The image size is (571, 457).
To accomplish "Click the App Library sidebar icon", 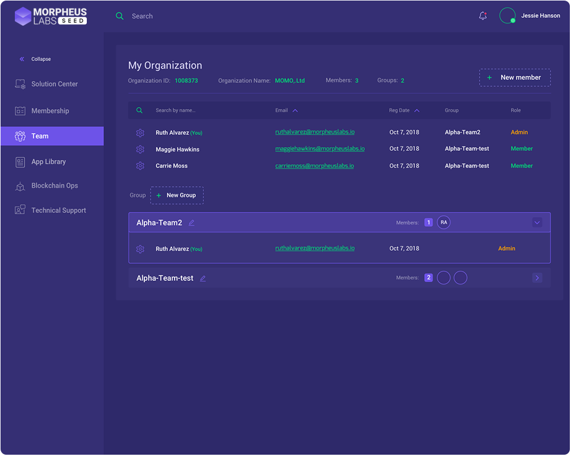I will coord(20,162).
